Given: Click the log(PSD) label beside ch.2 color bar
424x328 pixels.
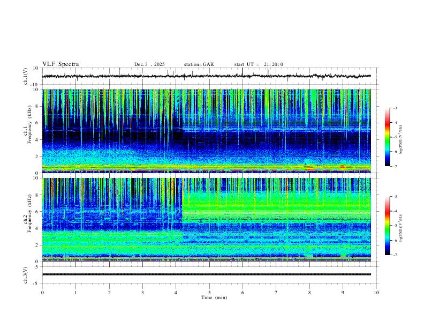Looking at the screenshot, I should click(401, 228).
